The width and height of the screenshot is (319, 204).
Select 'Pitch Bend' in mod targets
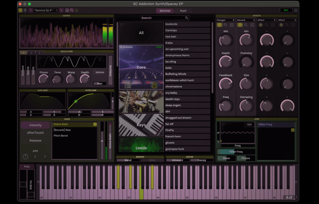click(61, 136)
